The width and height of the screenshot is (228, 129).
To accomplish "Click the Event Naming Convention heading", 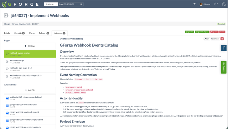I will point(78,75).
